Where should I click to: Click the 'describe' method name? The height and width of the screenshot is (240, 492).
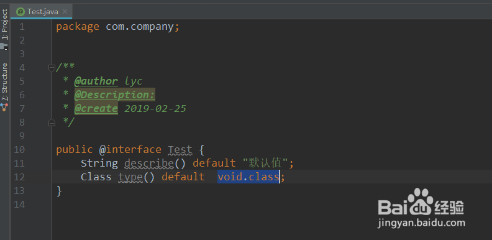(x=148, y=164)
